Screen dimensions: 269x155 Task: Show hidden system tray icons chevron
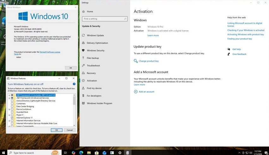(239, 153)
